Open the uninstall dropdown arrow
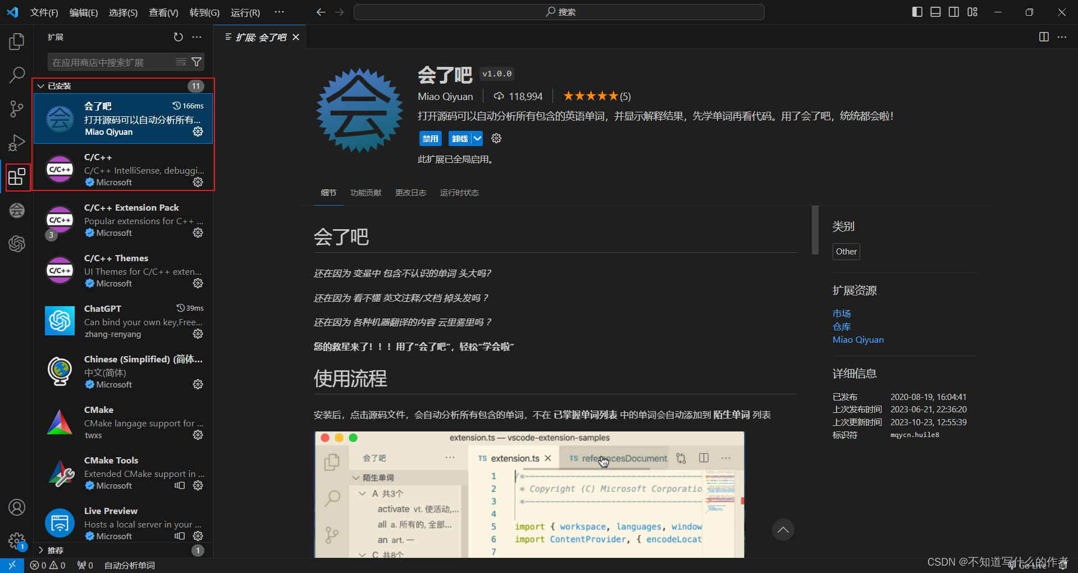The height and width of the screenshot is (573, 1078). (477, 138)
